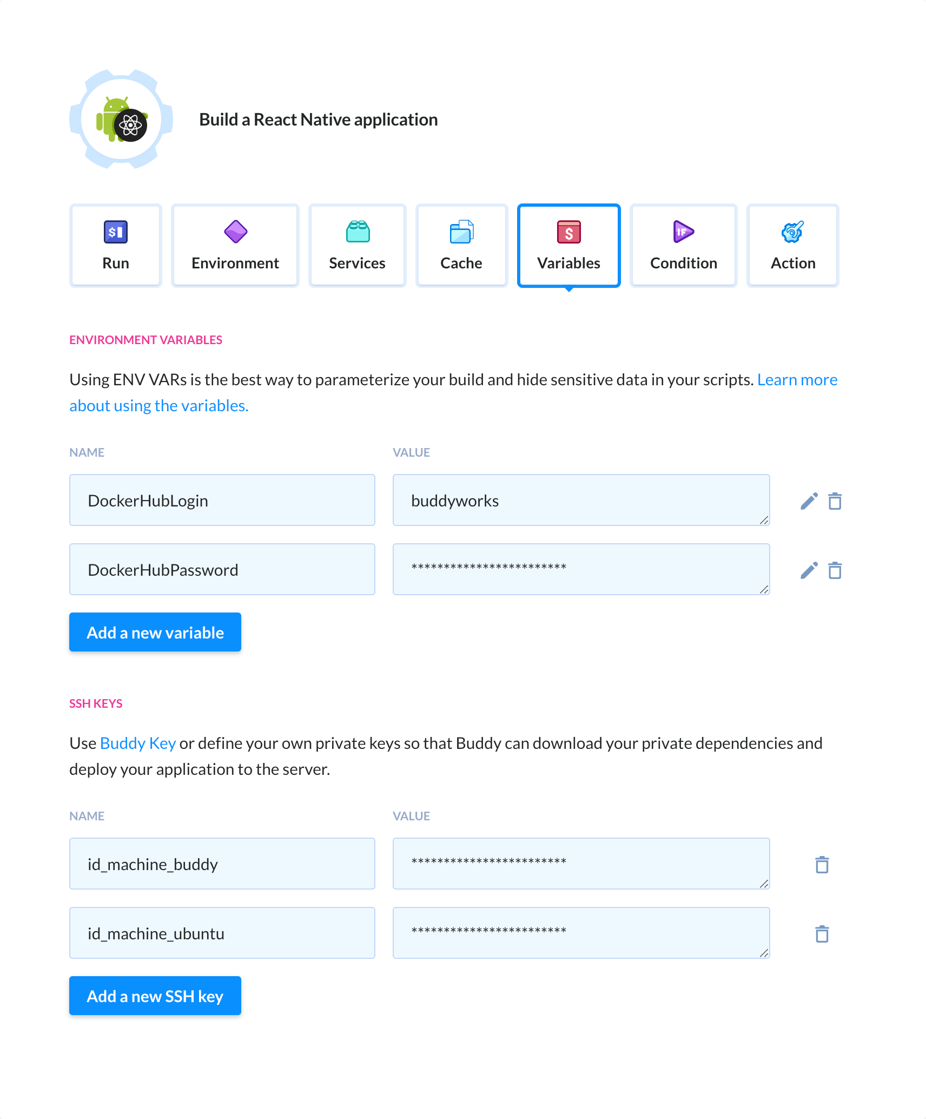Delete the id_machine_ubuntu SSH key
The height and width of the screenshot is (1119, 926).
(x=822, y=934)
